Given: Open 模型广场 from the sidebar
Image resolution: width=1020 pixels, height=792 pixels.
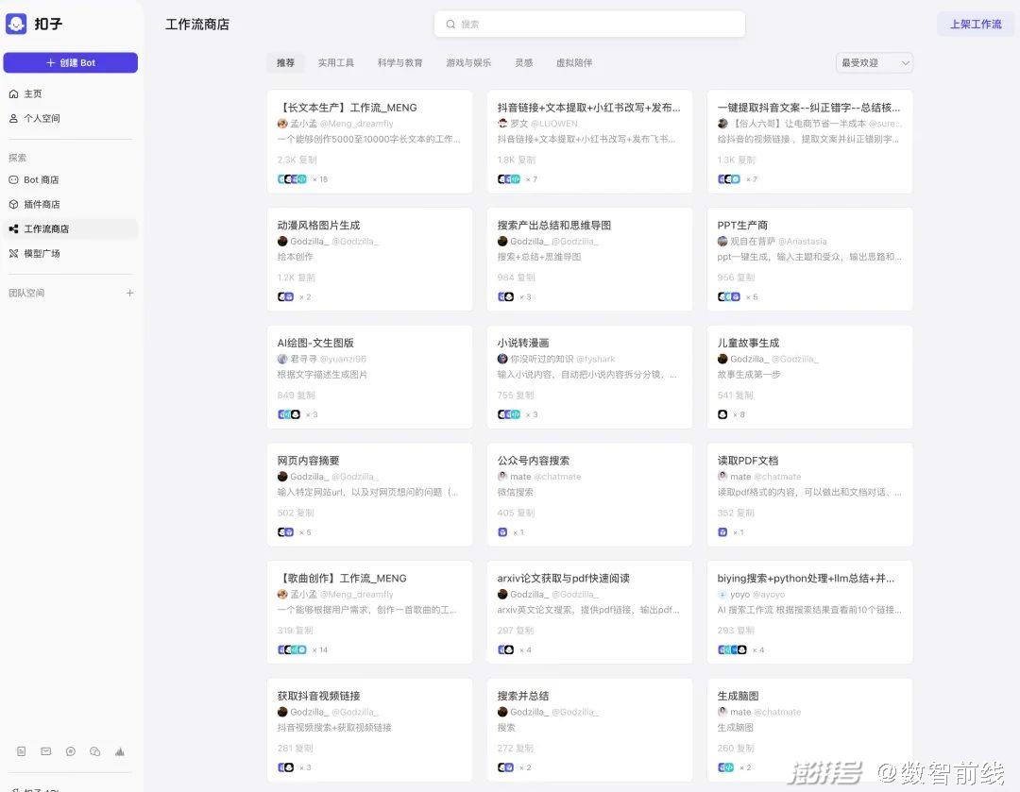Looking at the screenshot, I should (x=42, y=253).
